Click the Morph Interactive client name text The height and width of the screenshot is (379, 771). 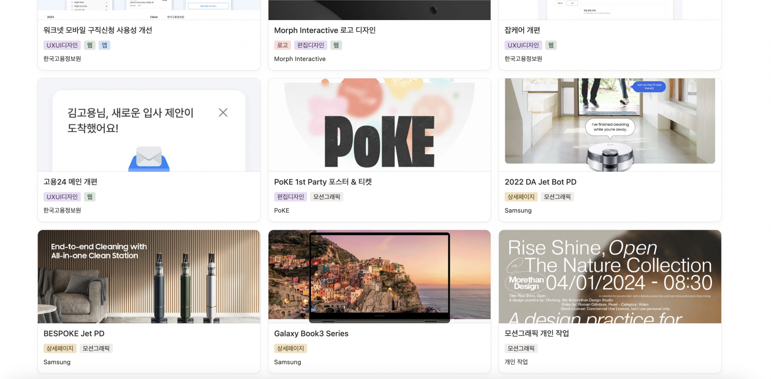[300, 59]
